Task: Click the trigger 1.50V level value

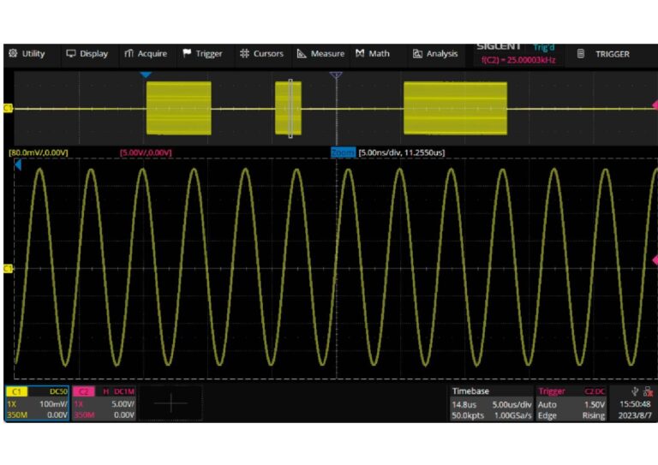Action: tap(595, 404)
